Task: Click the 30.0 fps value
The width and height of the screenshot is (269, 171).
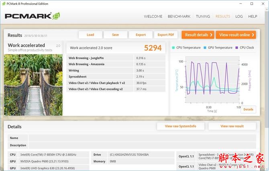Action: point(141,83)
